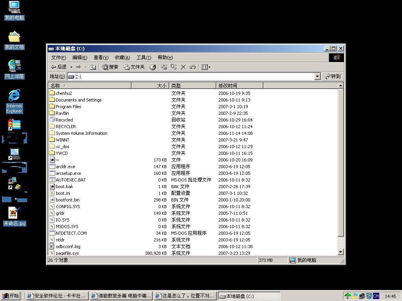Click the Copy To toolbar icon
The image size is (402, 301).
174,67
